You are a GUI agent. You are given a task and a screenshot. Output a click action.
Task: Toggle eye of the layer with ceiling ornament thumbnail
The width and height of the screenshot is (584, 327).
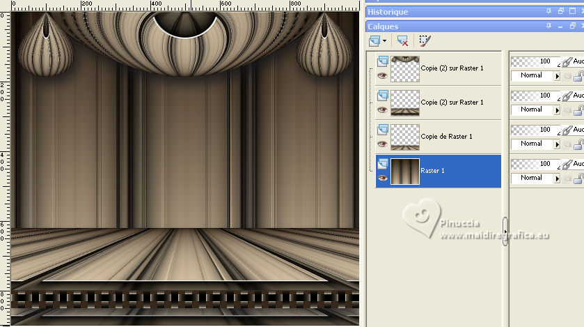click(383, 76)
